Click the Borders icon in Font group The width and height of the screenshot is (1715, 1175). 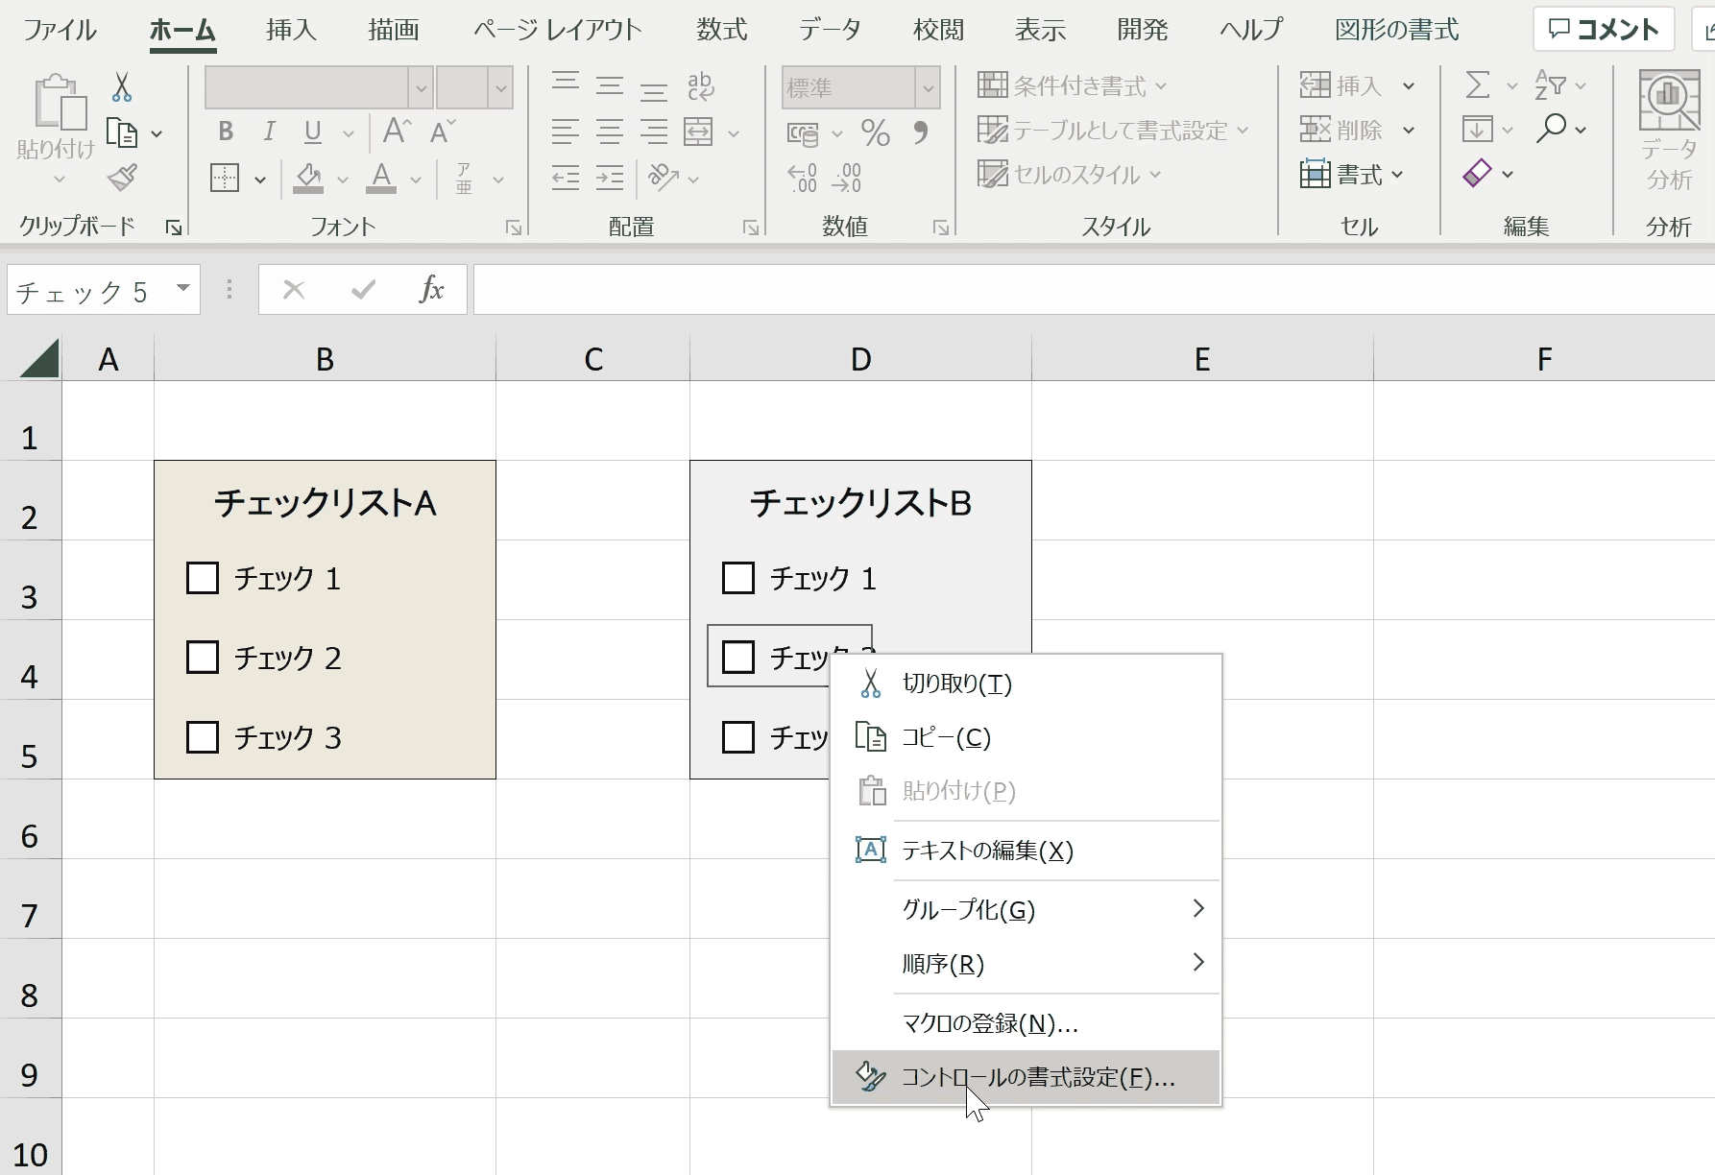[225, 179]
